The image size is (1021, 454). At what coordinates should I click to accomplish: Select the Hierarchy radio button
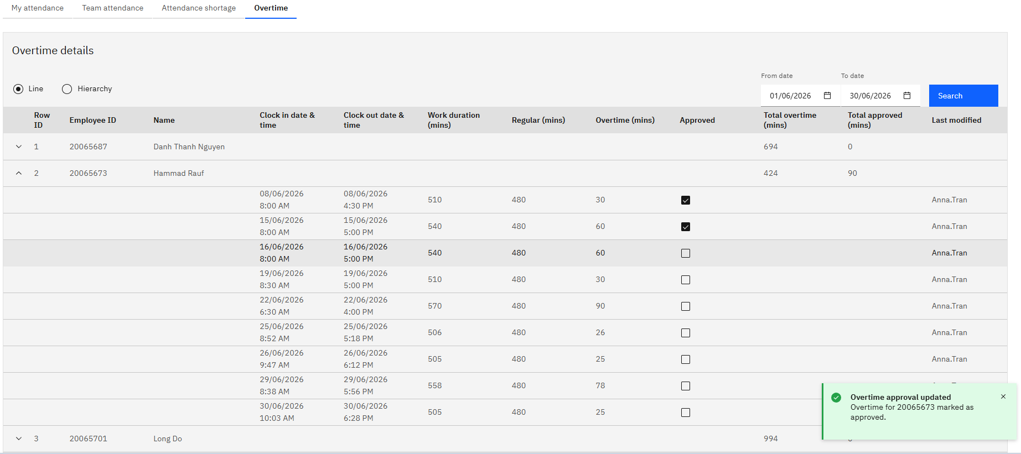click(x=67, y=89)
